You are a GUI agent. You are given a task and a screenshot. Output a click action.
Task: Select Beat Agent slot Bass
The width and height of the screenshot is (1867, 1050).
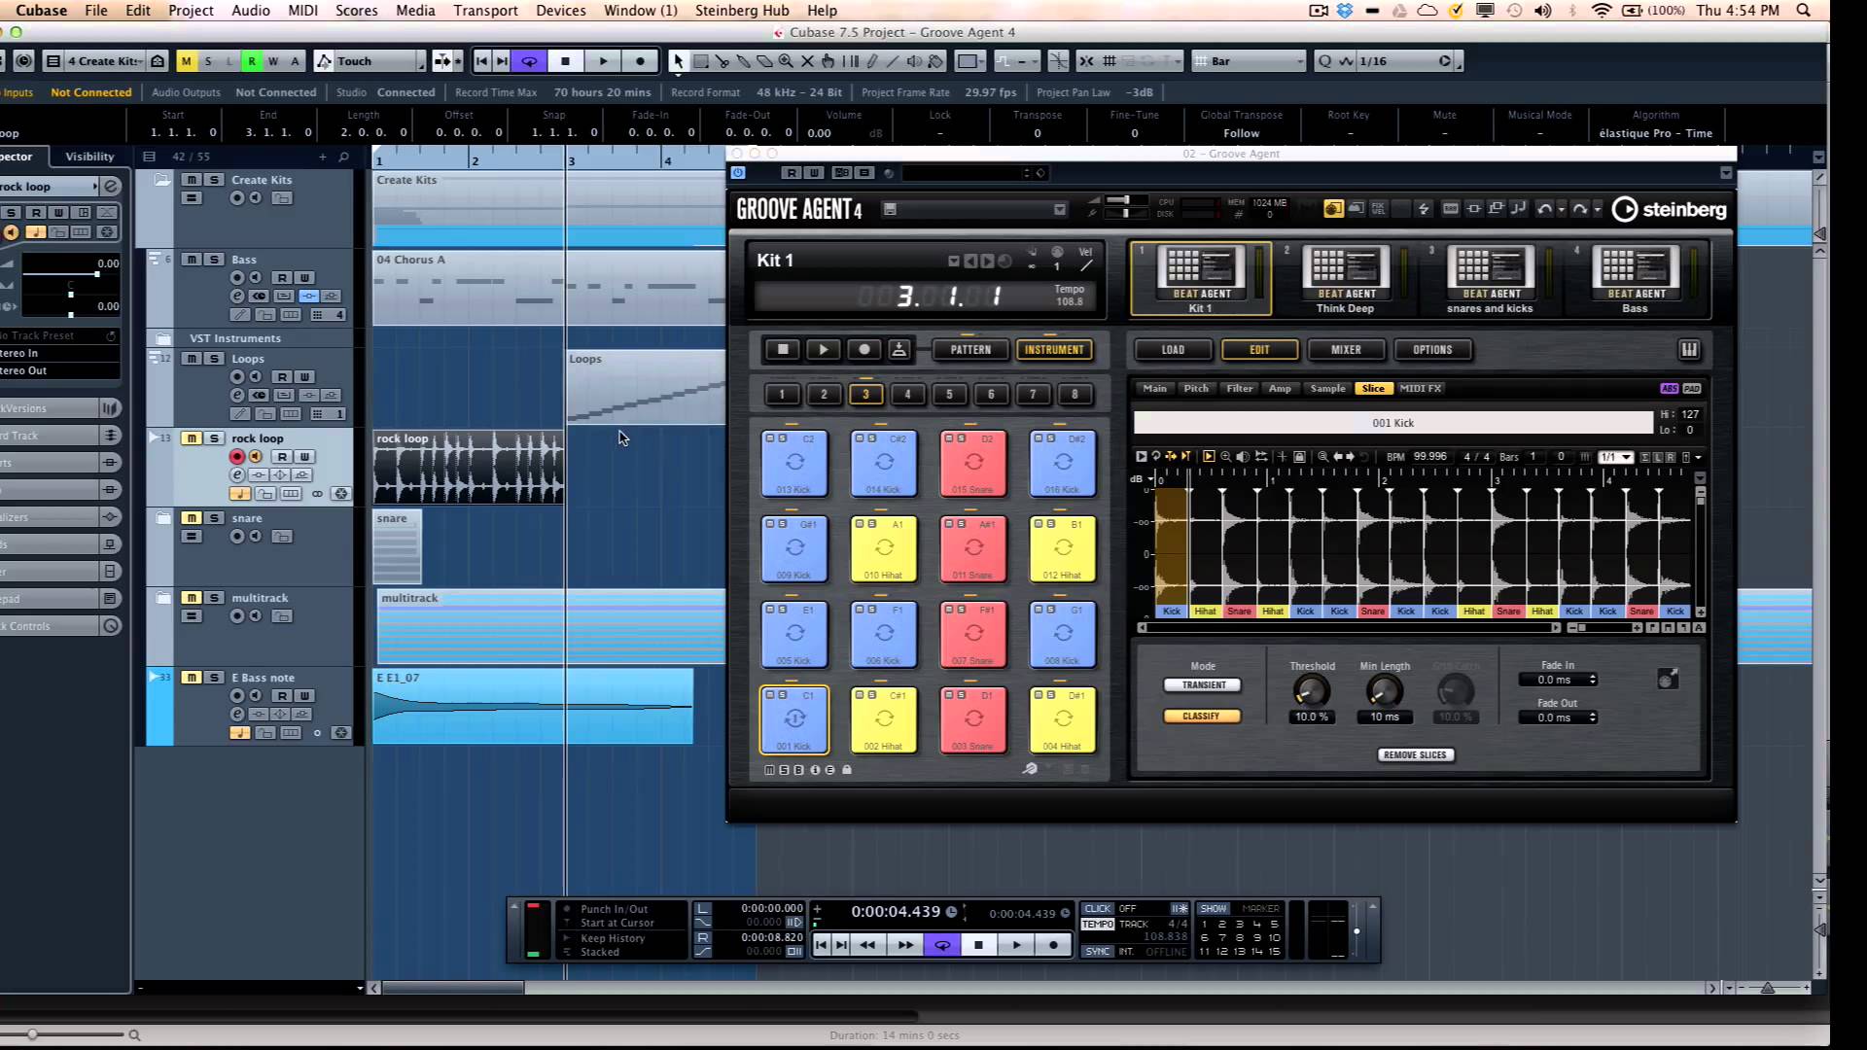(x=1635, y=279)
